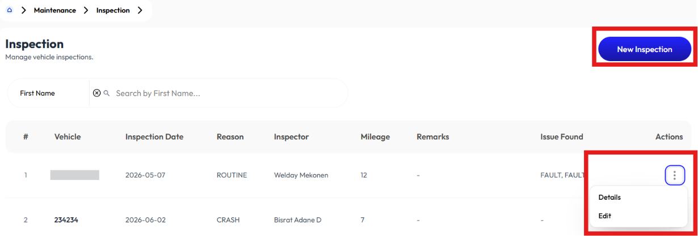Click the magnifier search icon
The width and height of the screenshot is (698, 236).
107,93
